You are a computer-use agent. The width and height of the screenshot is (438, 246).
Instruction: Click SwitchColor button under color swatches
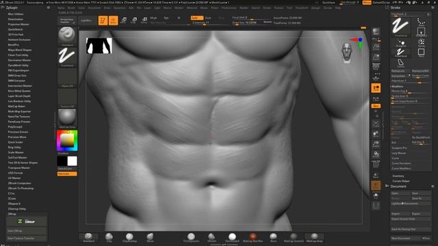(x=67, y=169)
